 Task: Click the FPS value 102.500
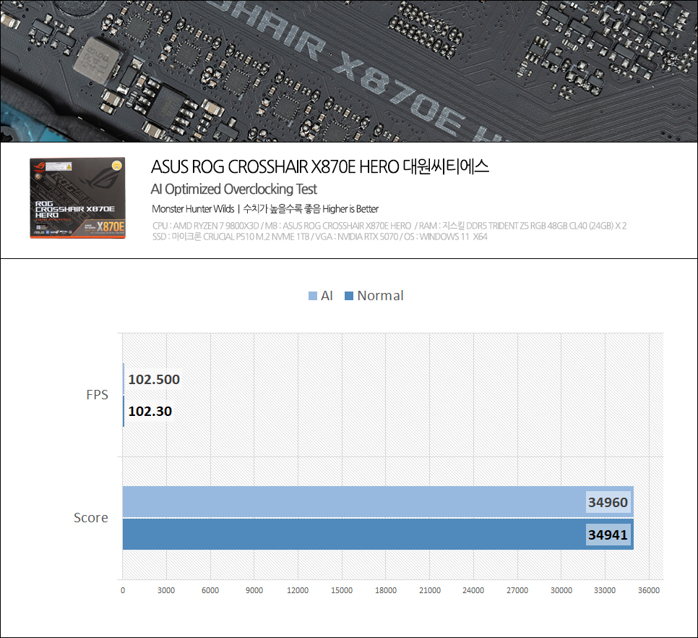(x=154, y=380)
